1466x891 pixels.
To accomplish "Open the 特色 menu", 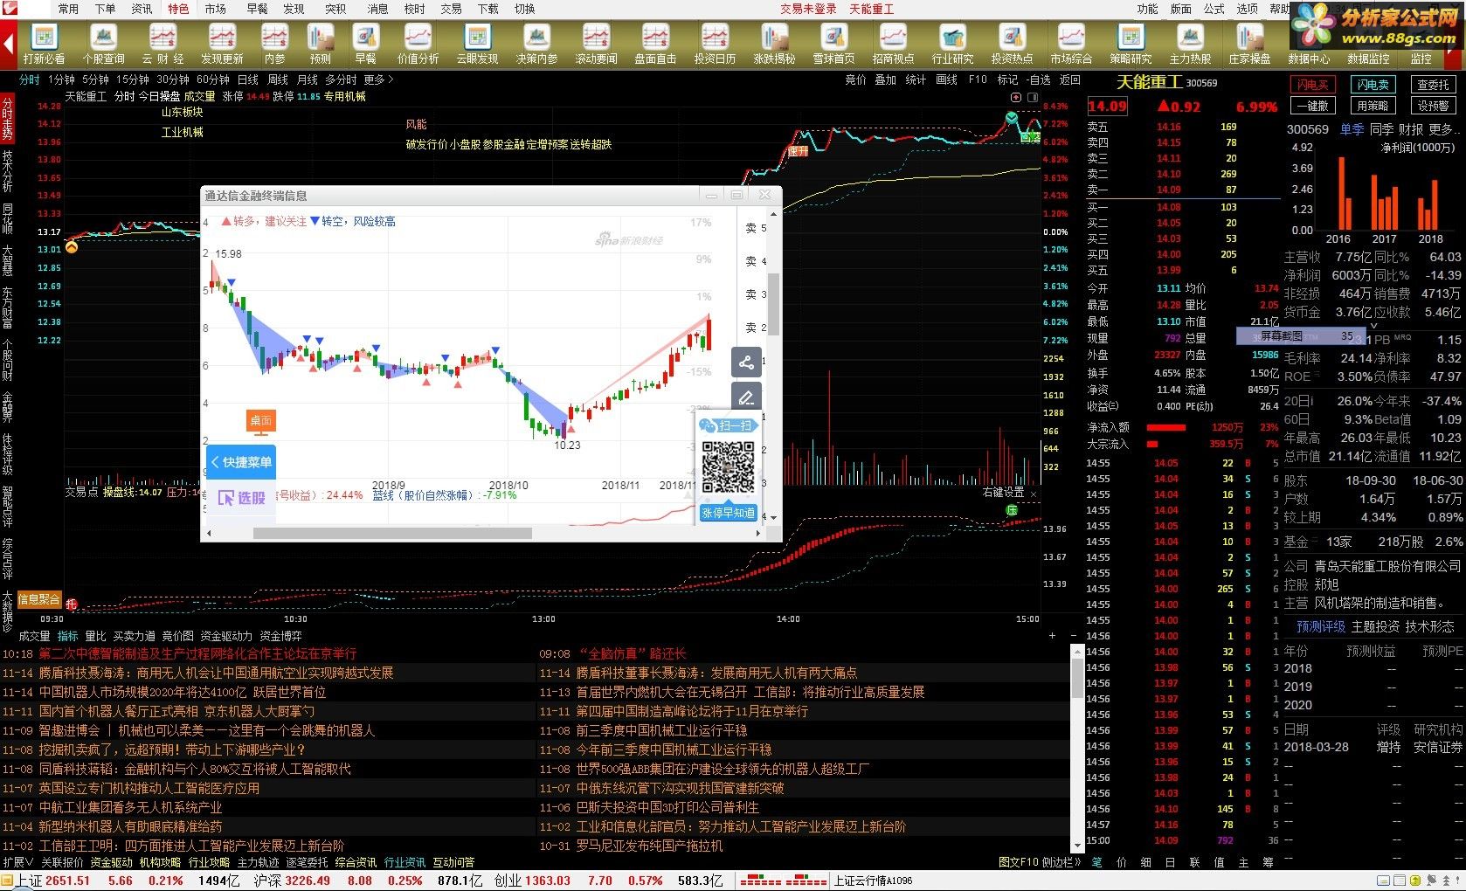I will 178,9.
